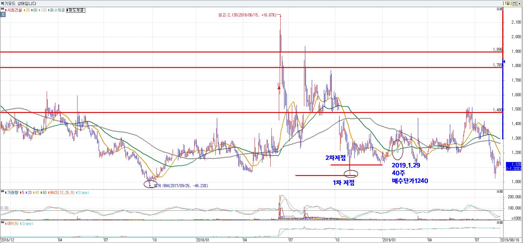
Task: Restore the chart window with the window button
Action: tap(514, 3)
